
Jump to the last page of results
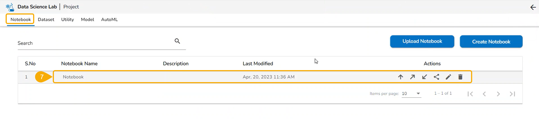coord(512,94)
